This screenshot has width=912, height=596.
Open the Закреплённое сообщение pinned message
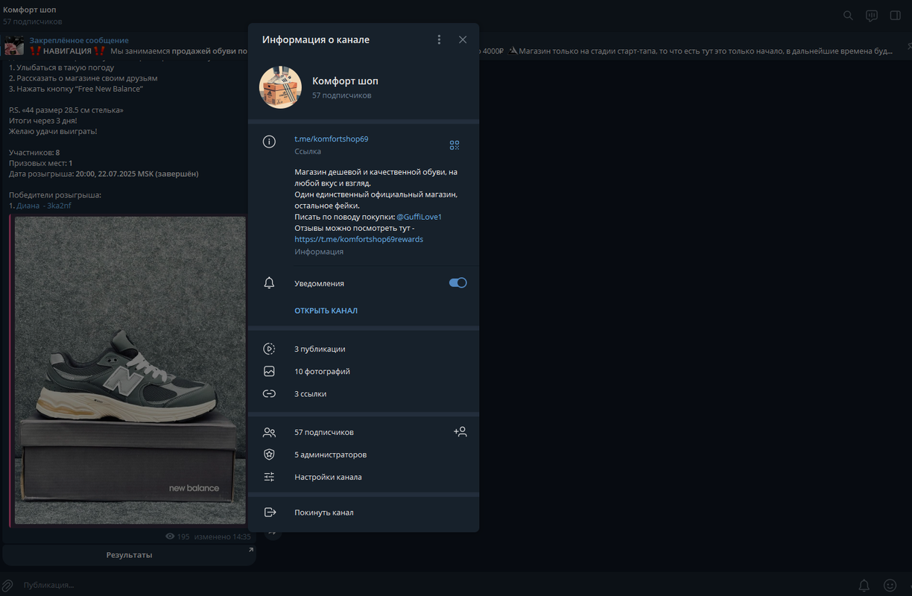click(x=79, y=40)
